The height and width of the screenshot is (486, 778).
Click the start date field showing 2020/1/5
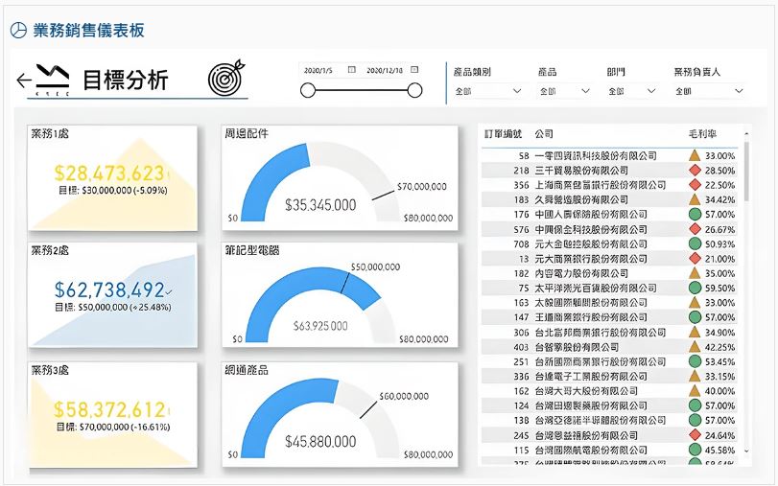tap(319, 70)
